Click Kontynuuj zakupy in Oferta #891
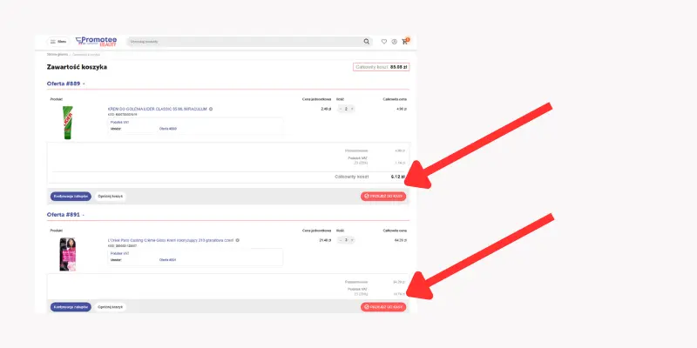Screen dimensions: 697x348 [x=70, y=306]
